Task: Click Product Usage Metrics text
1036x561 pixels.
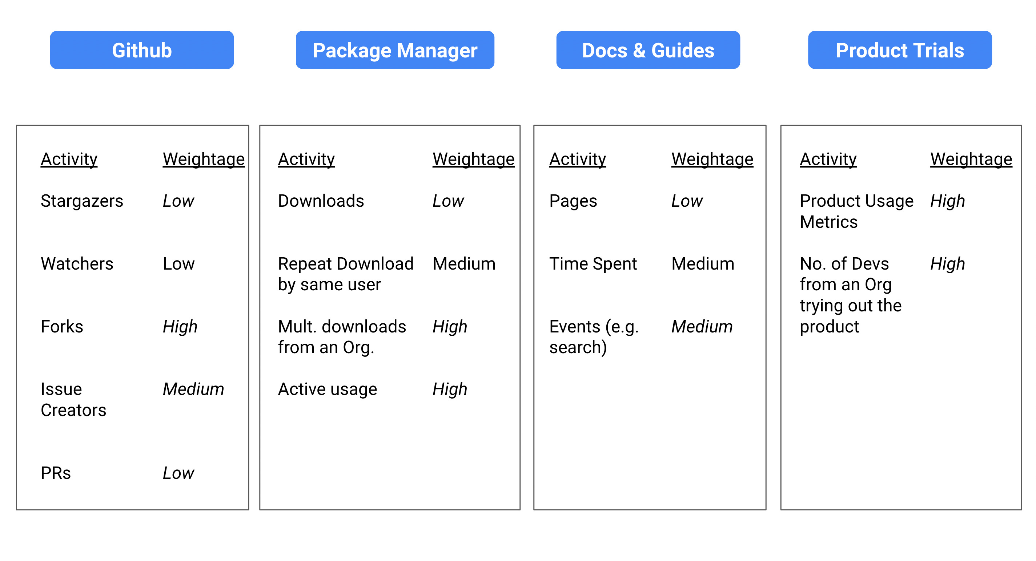Action: click(856, 211)
